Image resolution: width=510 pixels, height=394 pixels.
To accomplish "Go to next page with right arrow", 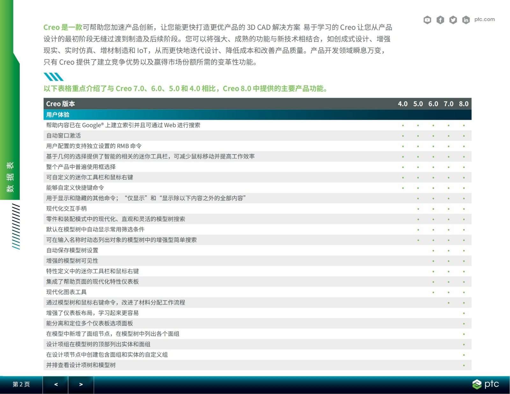I will 81,384.
